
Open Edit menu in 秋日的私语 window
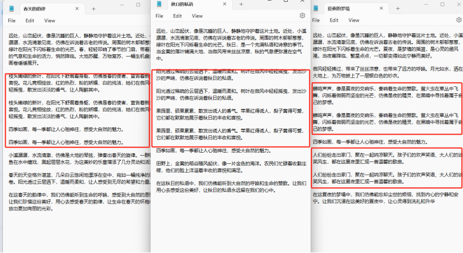[177, 16]
